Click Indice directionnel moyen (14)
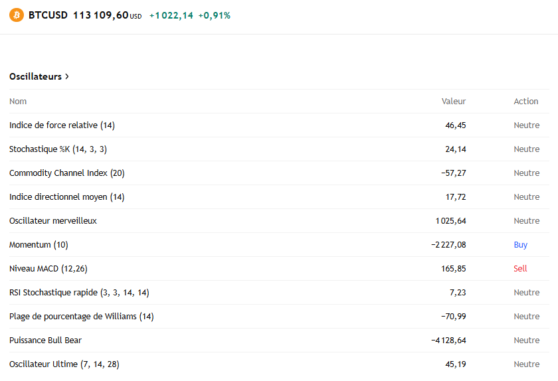This screenshot has width=558, height=381. [x=66, y=197]
